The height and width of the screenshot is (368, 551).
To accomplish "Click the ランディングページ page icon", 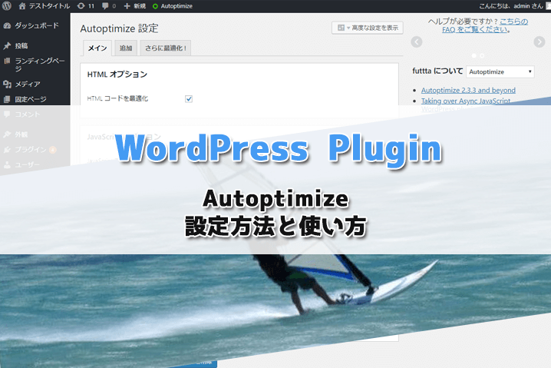I will click(x=7, y=61).
